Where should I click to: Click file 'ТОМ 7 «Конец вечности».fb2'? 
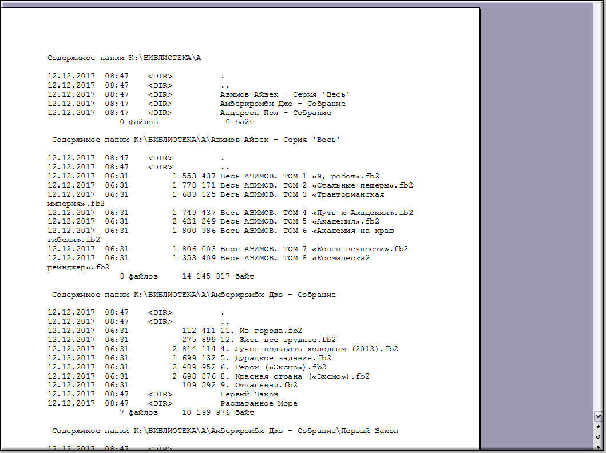[314, 249]
